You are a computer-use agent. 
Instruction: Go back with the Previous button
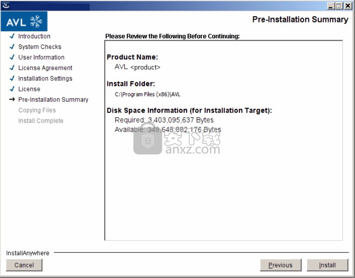coord(281,265)
